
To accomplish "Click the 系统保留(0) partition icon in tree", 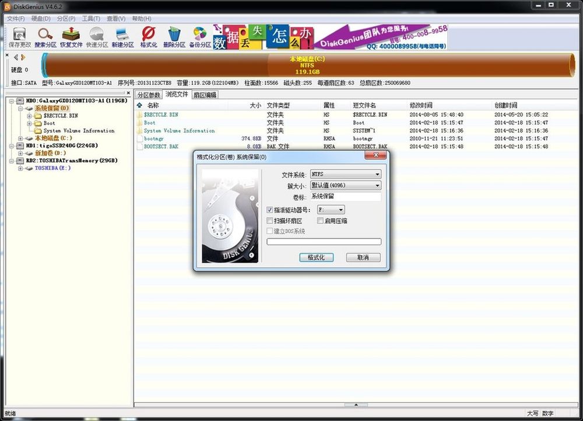I will click(x=29, y=108).
